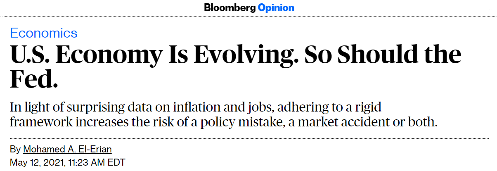Click the 'By' byline label
497x171 pixels.
coord(15,150)
